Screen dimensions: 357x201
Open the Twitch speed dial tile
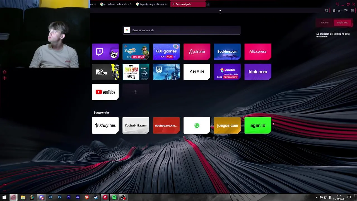tap(105, 52)
